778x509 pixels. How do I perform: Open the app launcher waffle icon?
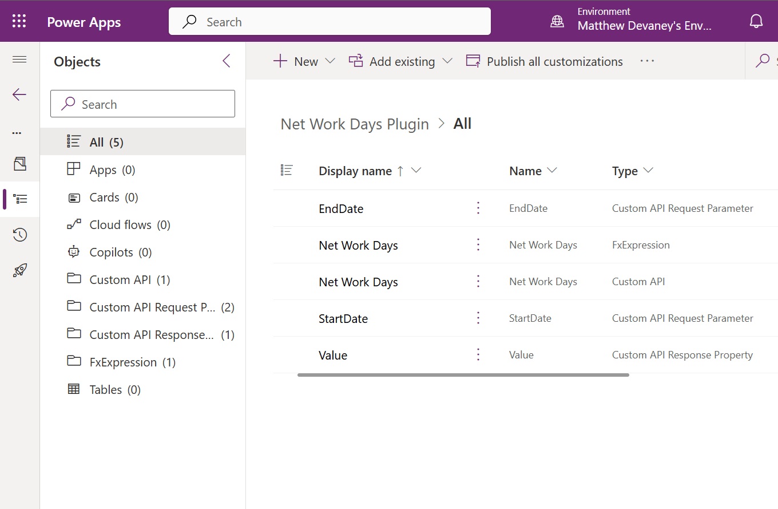click(19, 22)
